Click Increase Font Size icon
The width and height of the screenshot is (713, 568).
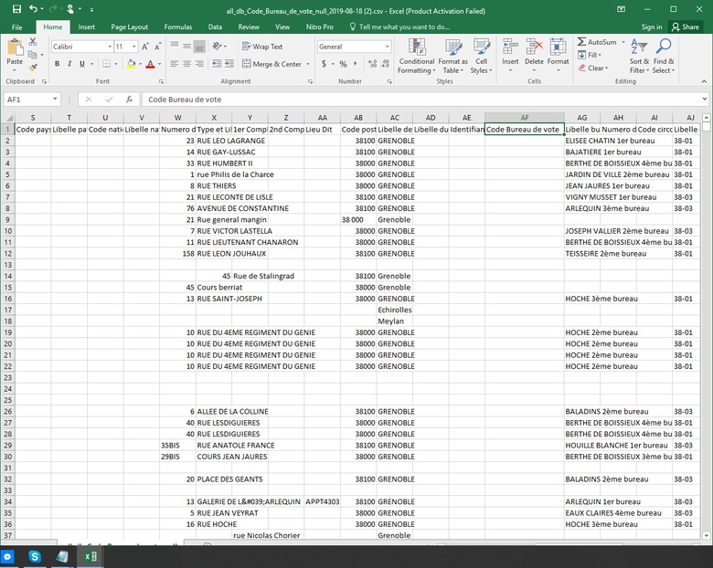tap(146, 47)
